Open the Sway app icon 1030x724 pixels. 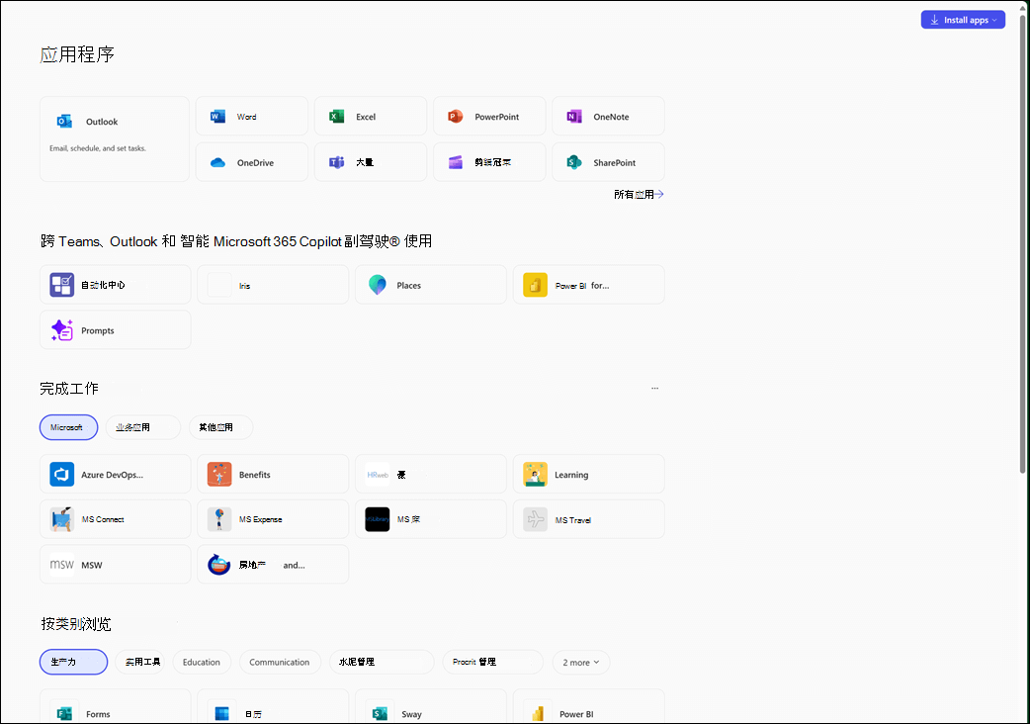point(380,713)
